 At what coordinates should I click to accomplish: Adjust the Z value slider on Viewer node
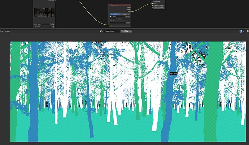(x=159, y=8)
